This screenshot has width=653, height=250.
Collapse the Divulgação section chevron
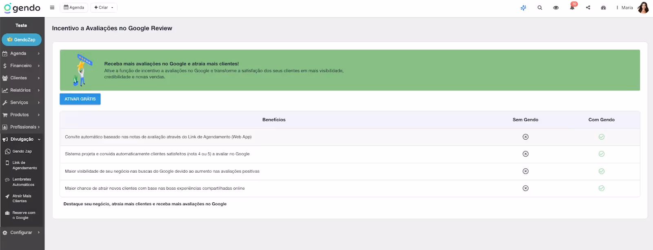tap(39, 139)
